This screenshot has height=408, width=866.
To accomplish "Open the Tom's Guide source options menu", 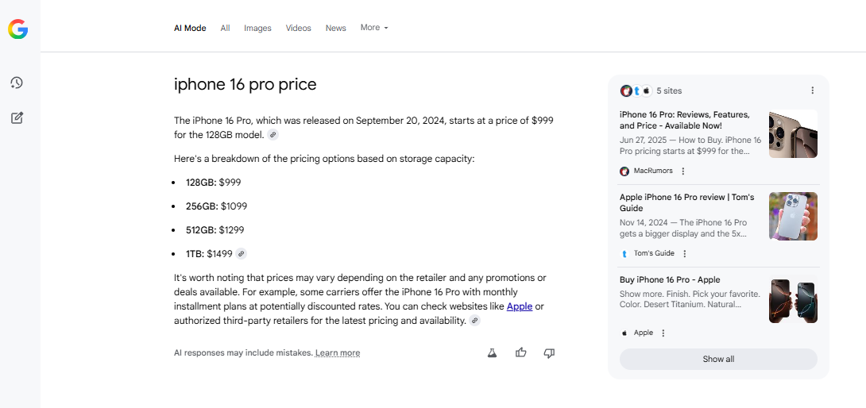I will (685, 253).
